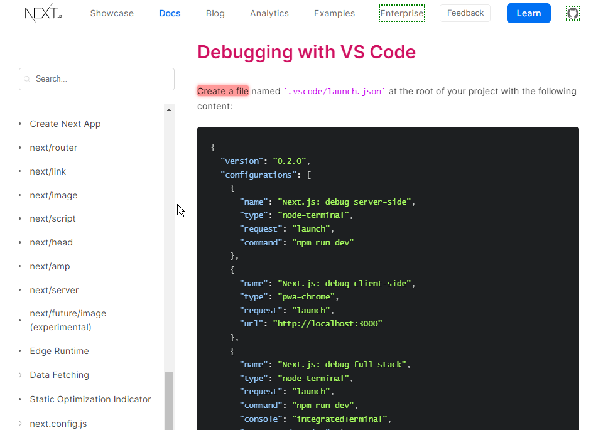This screenshot has width=608, height=430.
Task: Open the Analytics nav link
Action: tap(269, 13)
